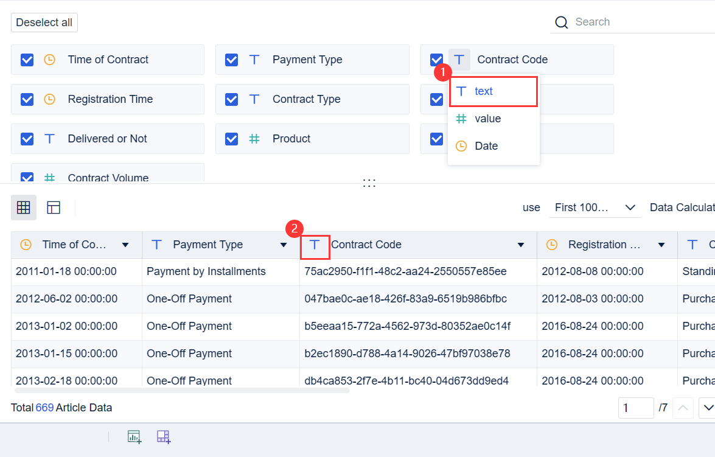Click the Data Calculat... option at right
The height and width of the screenshot is (457, 715).
click(x=682, y=208)
